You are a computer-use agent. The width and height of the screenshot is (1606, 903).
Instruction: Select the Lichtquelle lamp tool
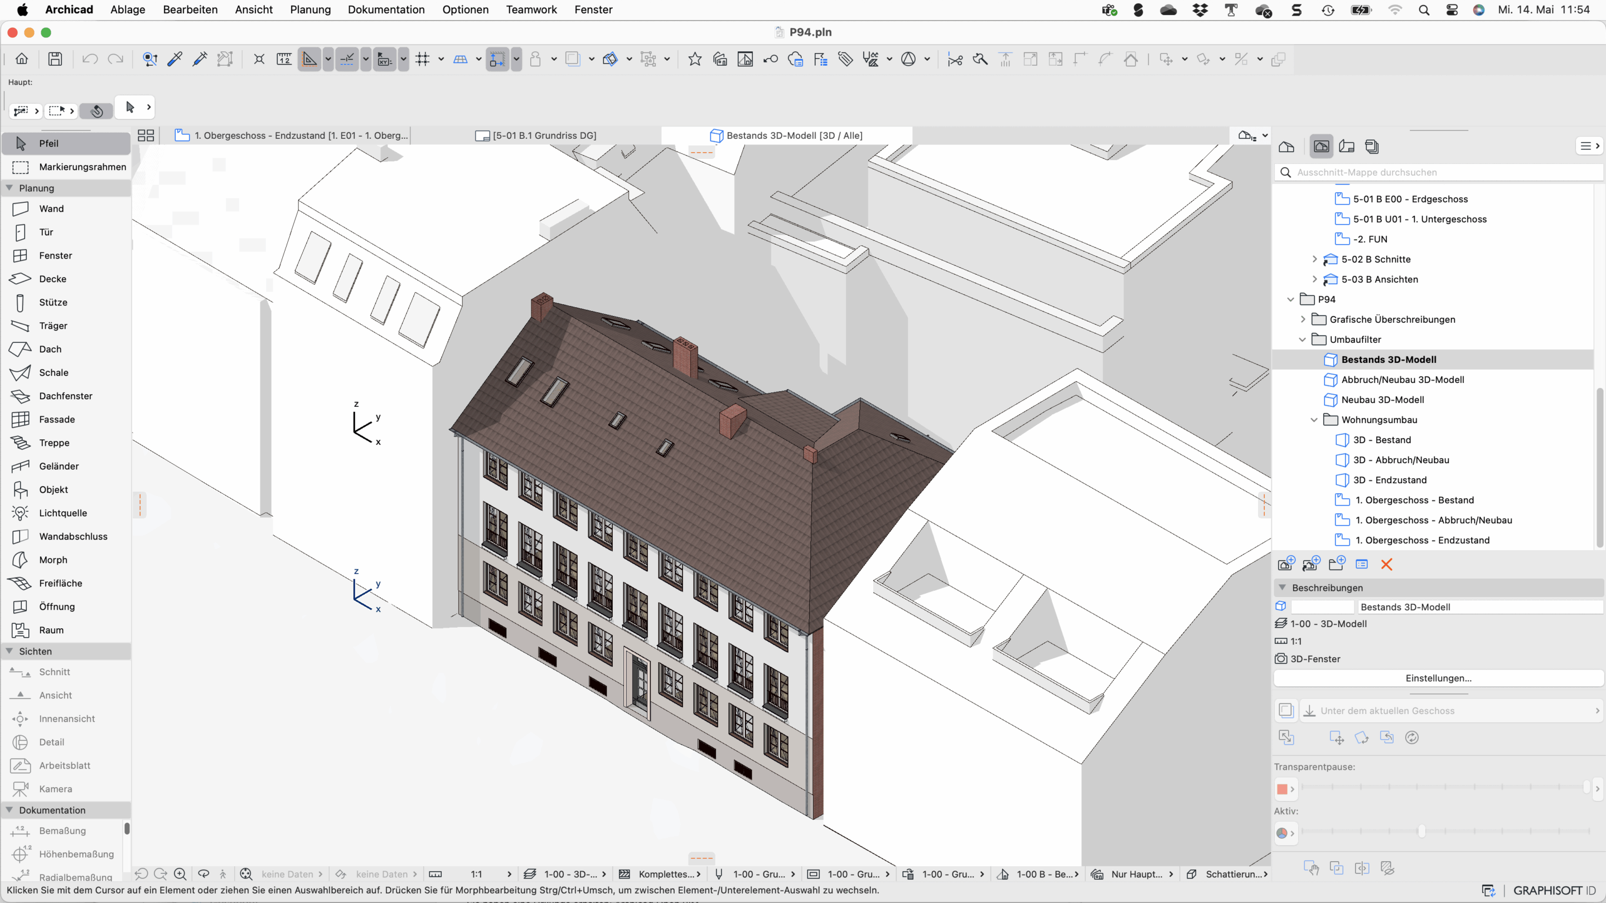(x=65, y=513)
